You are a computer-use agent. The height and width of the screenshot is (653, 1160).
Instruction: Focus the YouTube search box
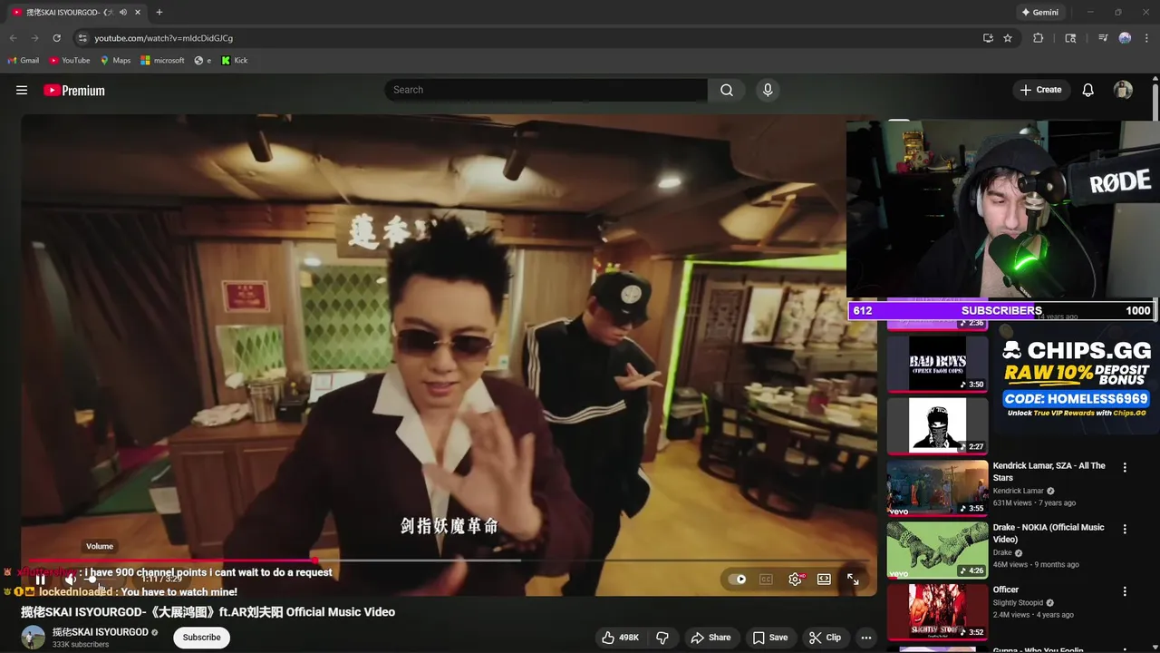coord(546,90)
